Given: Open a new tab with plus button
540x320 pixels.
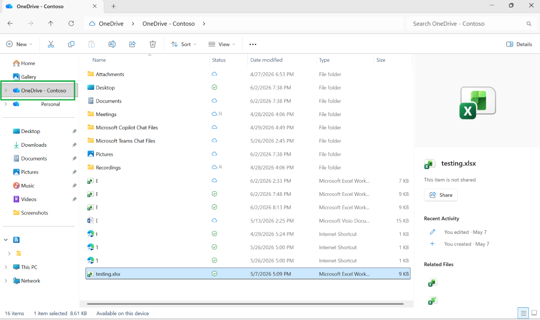Looking at the screenshot, I should pos(113,6).
